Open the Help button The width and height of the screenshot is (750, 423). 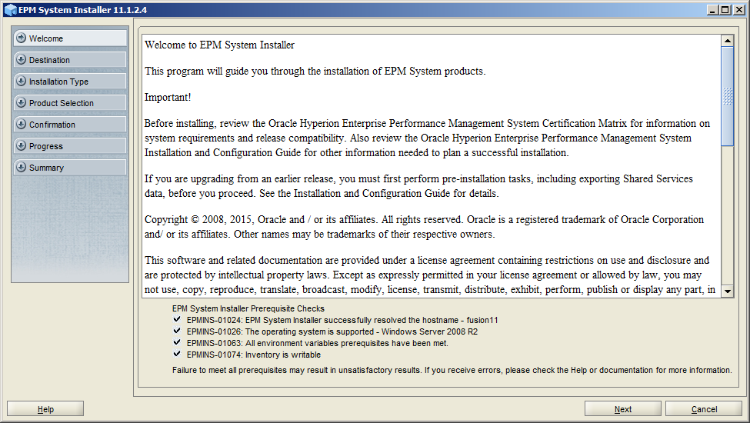[45, 409]
